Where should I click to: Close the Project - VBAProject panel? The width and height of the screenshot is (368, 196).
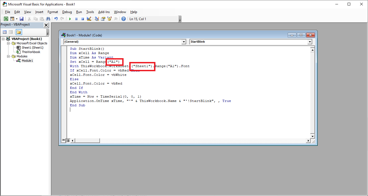(46, 25)
